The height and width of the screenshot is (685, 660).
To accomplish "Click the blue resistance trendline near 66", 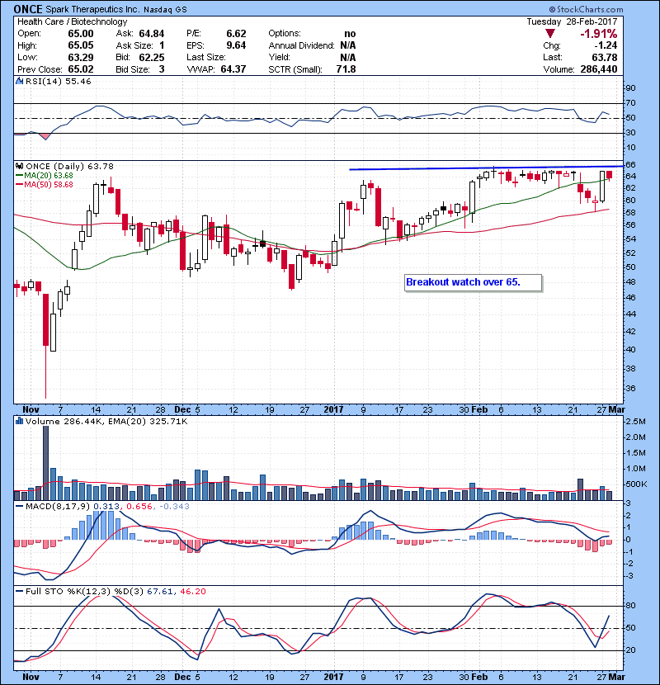I will 486,168.
